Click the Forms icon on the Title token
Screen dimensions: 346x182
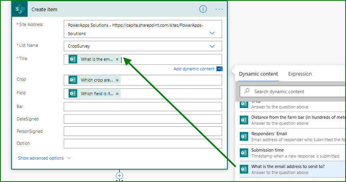73,59
